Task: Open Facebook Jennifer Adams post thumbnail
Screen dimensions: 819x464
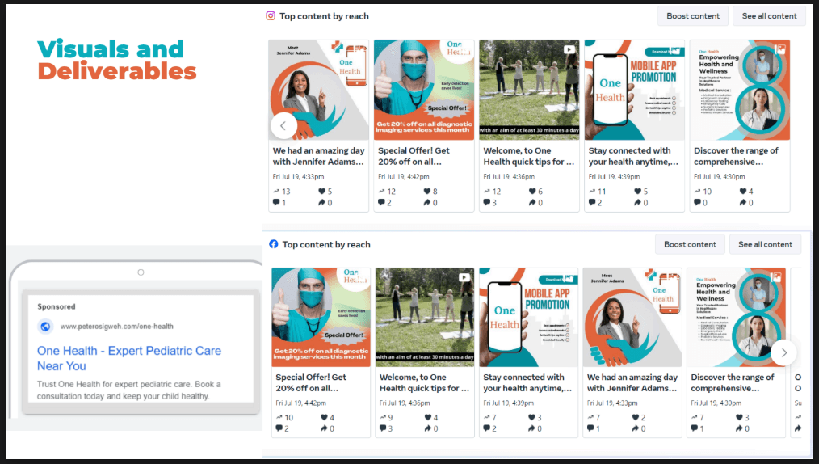Action: point(632,318)
